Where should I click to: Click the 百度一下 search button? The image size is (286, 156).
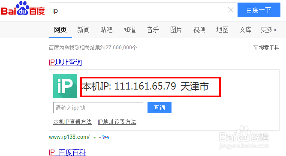point(259,10)
